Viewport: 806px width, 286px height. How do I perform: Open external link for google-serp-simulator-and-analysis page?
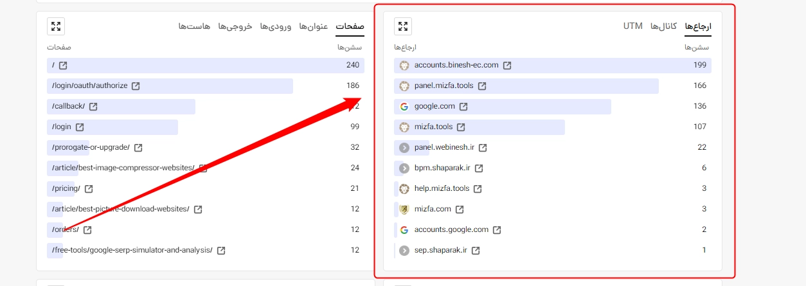coord(221,251)
